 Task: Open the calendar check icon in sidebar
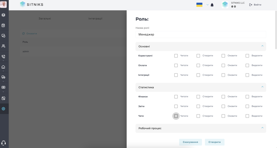[3, 25]
